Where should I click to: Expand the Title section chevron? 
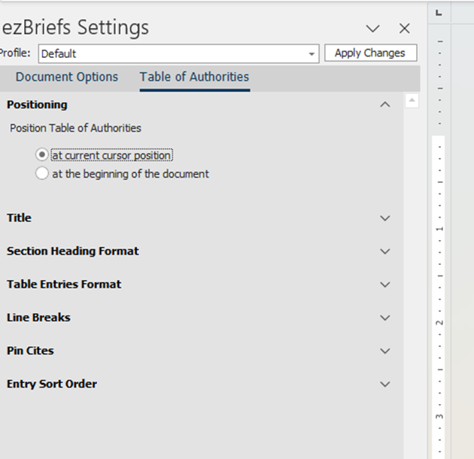click(384, 218)
